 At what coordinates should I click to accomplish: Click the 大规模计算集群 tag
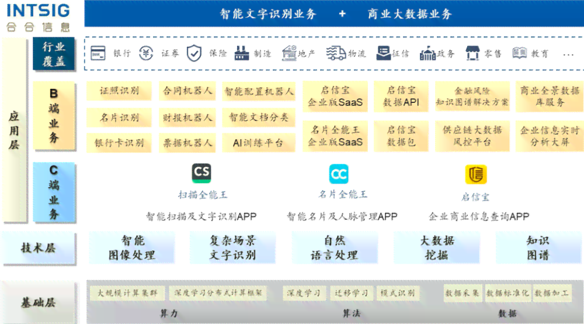pyautogui.click(x=127, y=294)
